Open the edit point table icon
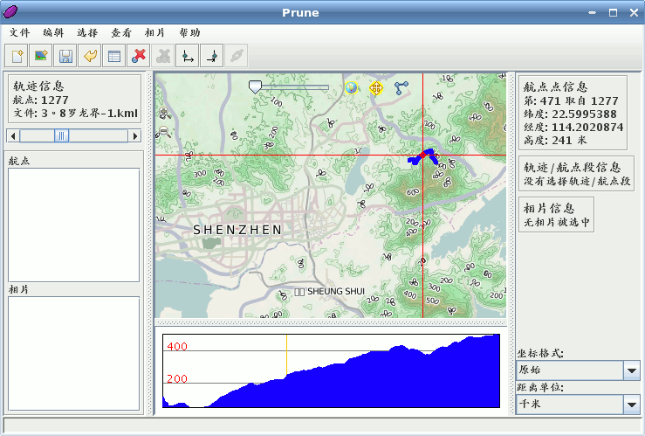Viewport: 645px width, 436px height. tap(113, 57)
